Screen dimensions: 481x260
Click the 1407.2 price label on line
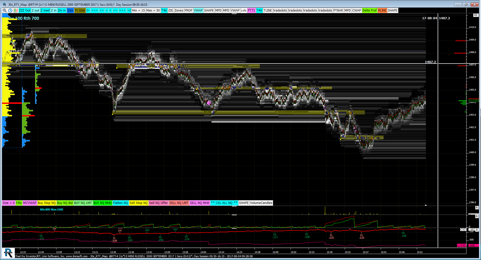430,62
